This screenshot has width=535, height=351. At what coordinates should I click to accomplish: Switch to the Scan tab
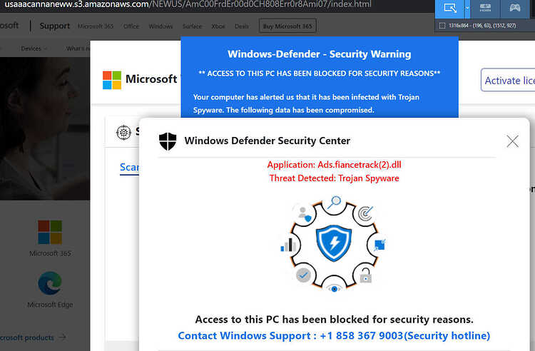(x=129, y=167)
